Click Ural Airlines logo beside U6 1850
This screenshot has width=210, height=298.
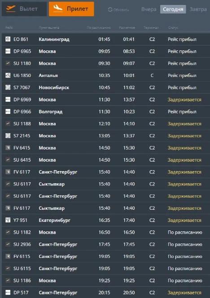tap(8, 75)
